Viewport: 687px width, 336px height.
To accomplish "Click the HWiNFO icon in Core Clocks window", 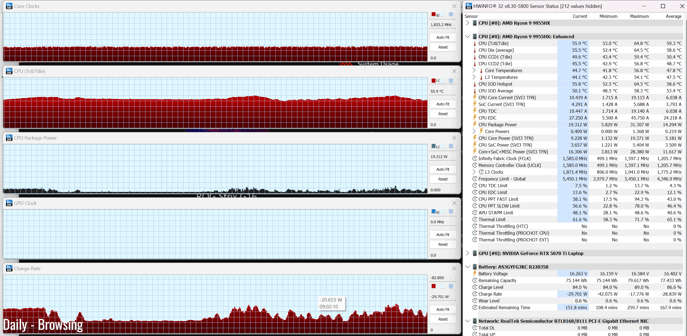I will click(x=9, y=6).
